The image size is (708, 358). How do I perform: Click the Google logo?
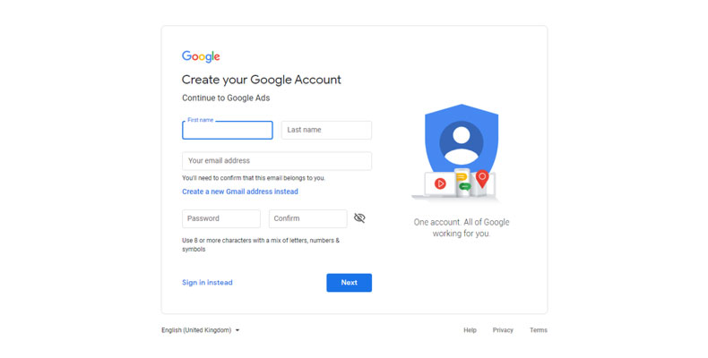(x=201, y=56)
